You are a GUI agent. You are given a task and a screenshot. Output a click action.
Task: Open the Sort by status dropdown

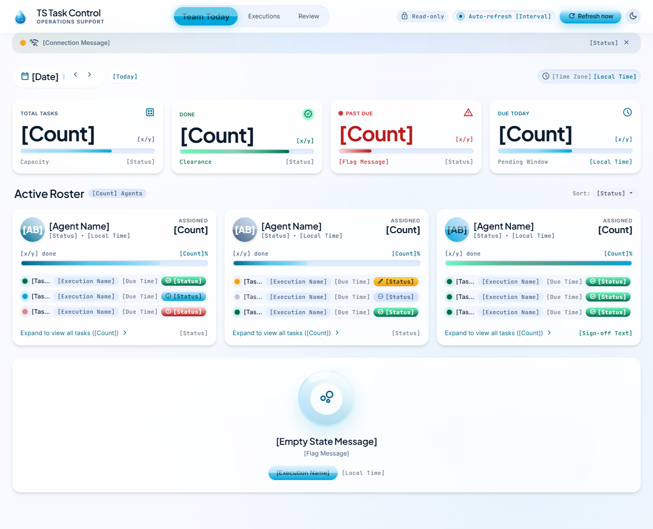click(x=615, y=193)
